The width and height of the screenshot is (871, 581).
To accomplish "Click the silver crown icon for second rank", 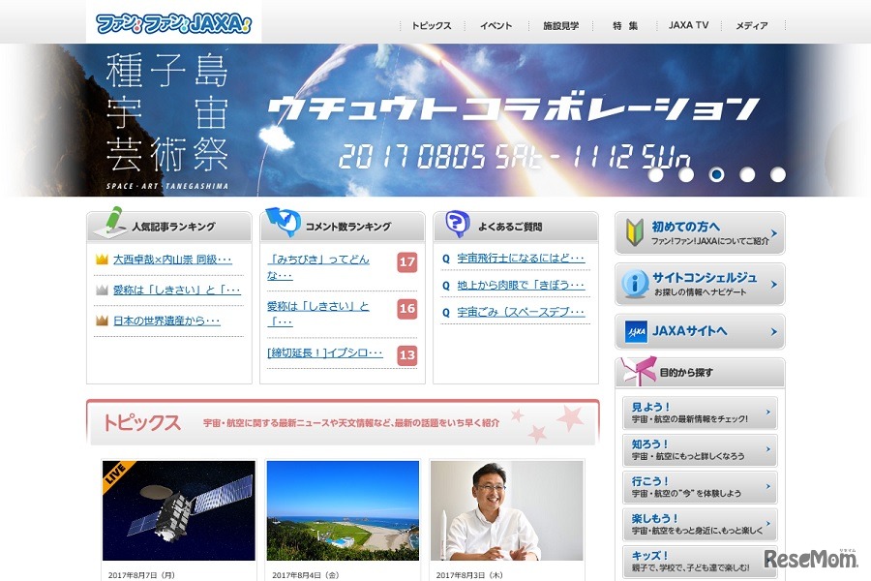I will pos(102,290).
